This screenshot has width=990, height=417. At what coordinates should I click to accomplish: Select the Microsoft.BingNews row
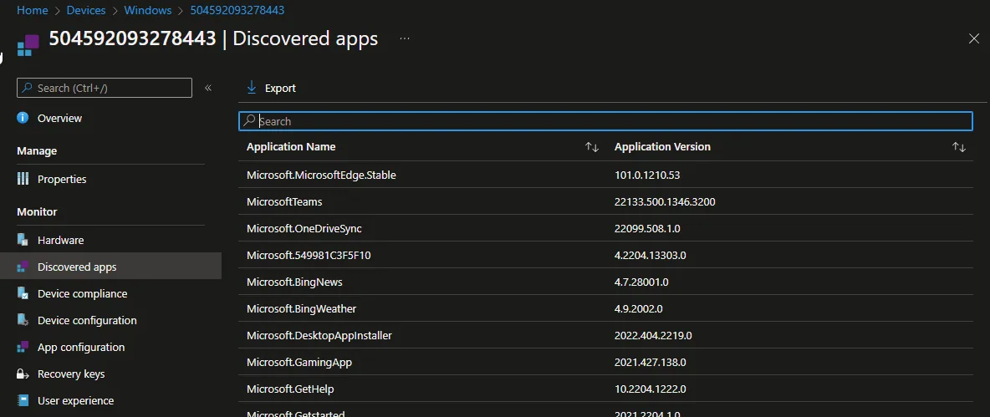pyautogui.click(x=605, y=282)
